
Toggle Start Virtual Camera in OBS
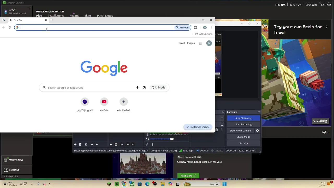tap(240, 131)
